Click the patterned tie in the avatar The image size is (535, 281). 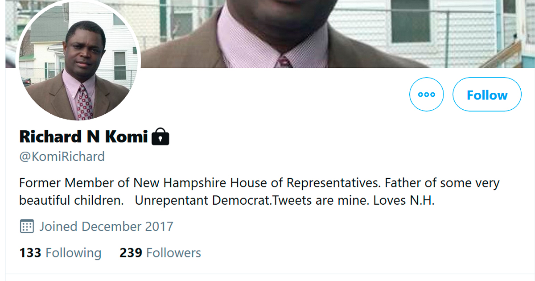pos(84,102)
